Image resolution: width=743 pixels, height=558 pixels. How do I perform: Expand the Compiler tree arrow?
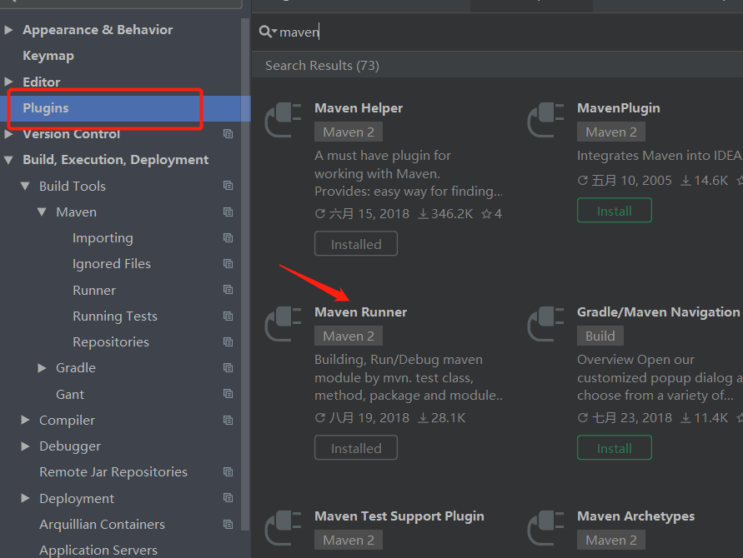pos(25,420)
